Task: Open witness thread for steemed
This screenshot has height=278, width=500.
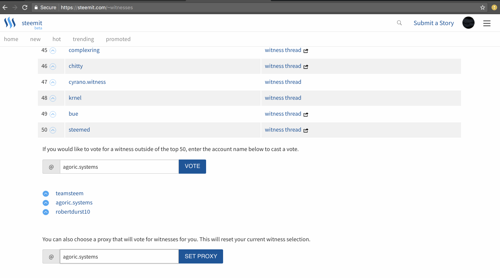Action: point(283,129)
